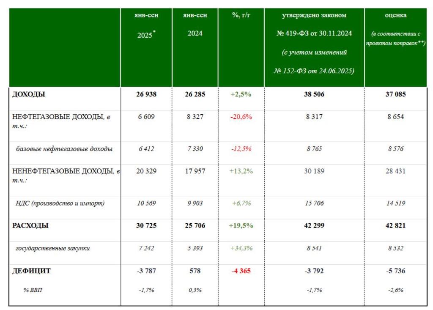433x310 pixels.
Task: Select the 42 821 expenditure estimate cell
Action: 395,226
